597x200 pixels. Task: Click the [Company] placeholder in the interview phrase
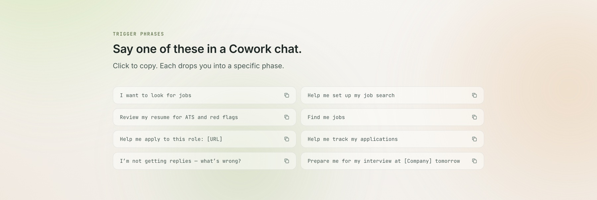[417, 161]
